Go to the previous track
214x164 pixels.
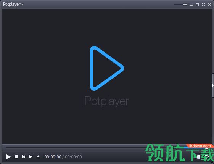coord(24,157)
